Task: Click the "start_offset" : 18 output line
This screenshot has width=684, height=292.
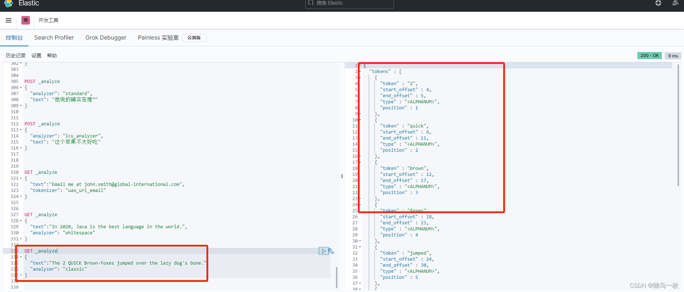Action: click(407, 217)
